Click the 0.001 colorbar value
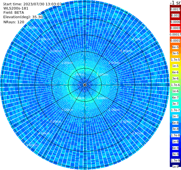 click(175, 15)
